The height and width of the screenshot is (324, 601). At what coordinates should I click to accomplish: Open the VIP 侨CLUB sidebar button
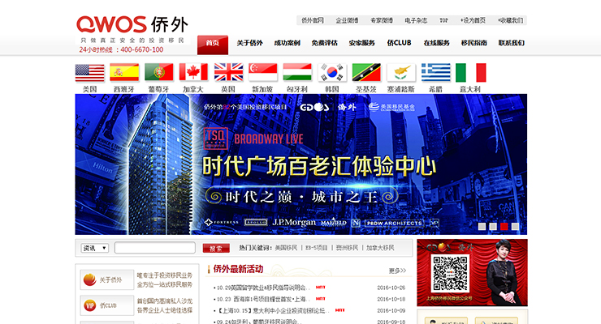(107, 305)
